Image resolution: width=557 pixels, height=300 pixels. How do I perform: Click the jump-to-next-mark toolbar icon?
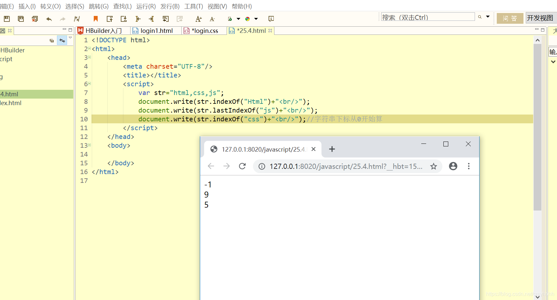coord(124,19)
